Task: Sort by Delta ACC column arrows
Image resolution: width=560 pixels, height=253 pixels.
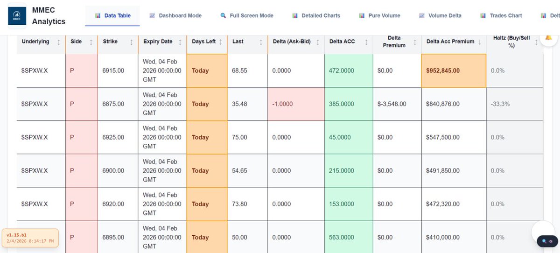Action: pyautogui.click(x=366, y=42)
